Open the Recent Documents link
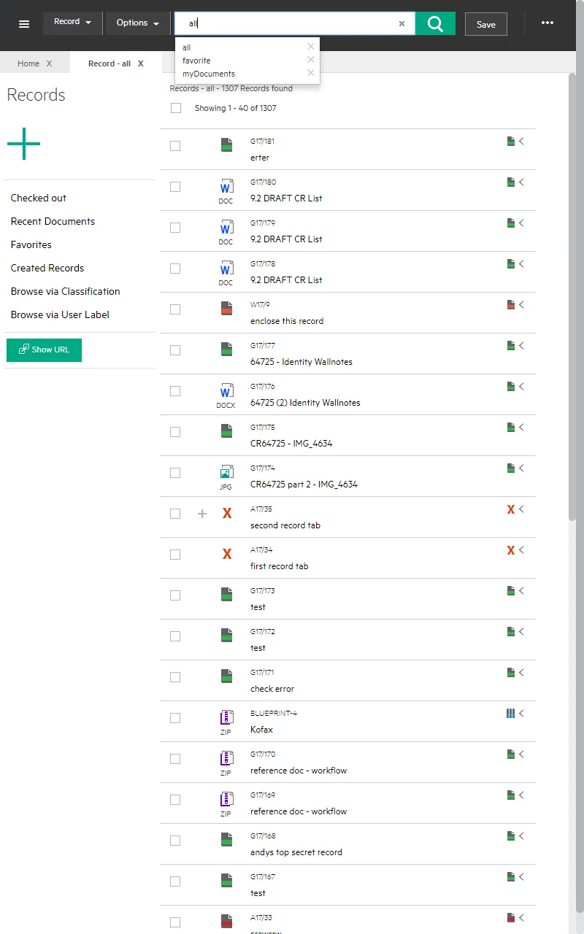Viewport: 584px width, 934px height. 53,221
